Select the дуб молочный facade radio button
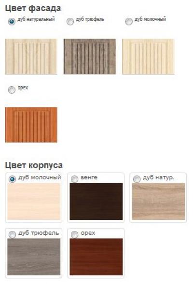 tap(129, 21)
